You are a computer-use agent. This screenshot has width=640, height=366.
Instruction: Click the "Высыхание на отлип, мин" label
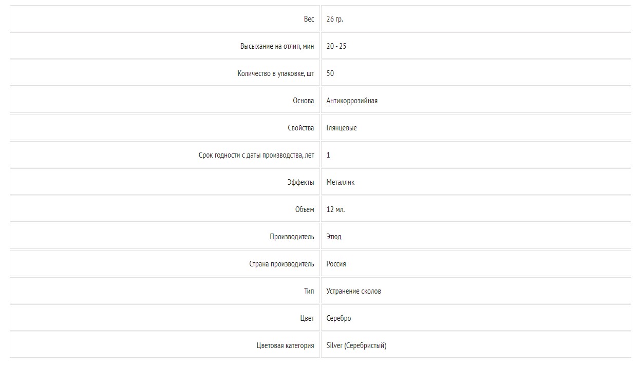tap(277, 46)
